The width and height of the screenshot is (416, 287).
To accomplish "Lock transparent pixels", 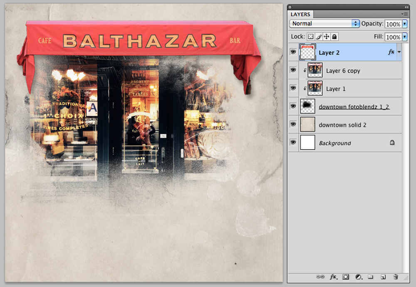I will pos(310,37).
